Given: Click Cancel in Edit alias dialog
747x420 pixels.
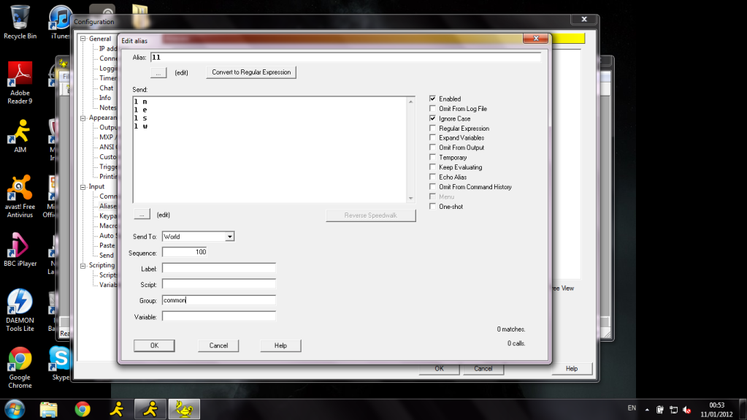Looking at the screenshot, I should (x=218, y=345).
